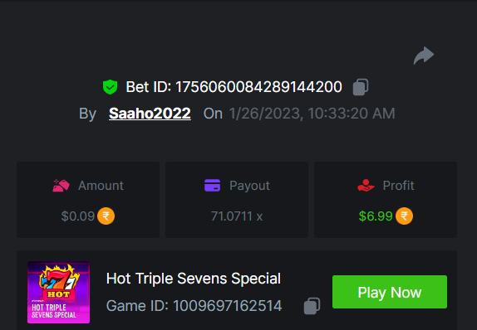Click the purple Payout card icon

pos(213,186)
